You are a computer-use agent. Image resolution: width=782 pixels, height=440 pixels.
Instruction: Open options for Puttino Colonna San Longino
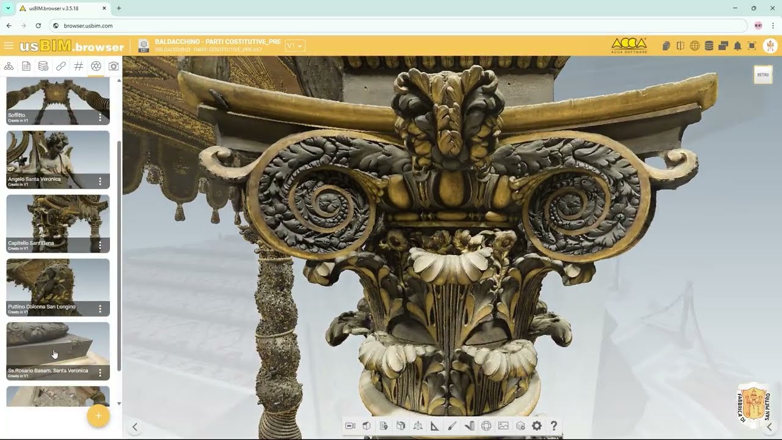pyautogui.click(x=100, y=309)
